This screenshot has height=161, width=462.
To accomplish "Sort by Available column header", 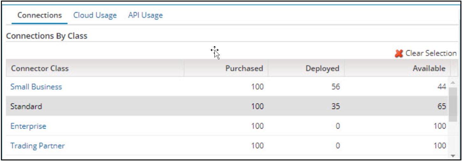I will 429,68.
